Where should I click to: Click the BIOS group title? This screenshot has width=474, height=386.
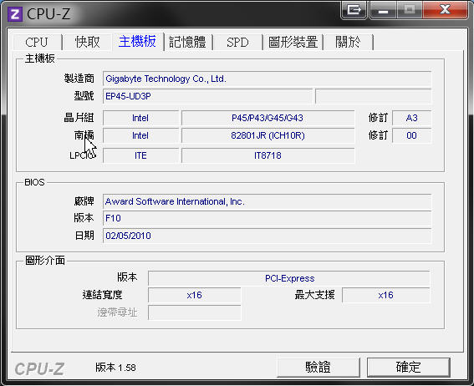[34, 182]
